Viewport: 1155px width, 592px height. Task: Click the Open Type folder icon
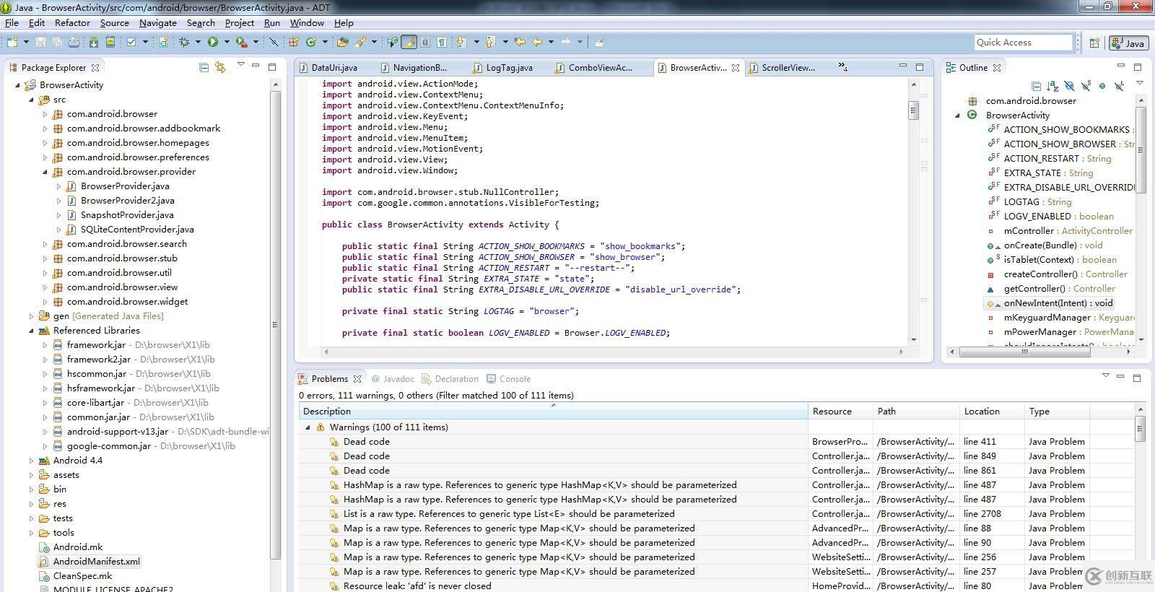342,42
